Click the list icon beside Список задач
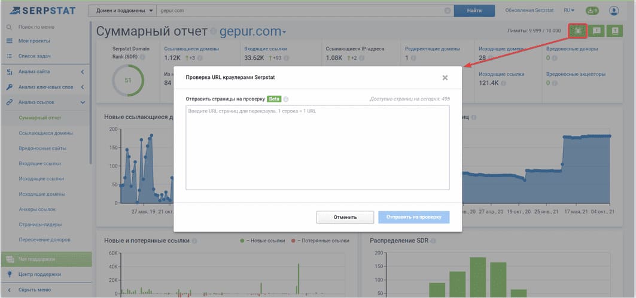This screenshot has height=298, width=636. click(x=10, y=56)
